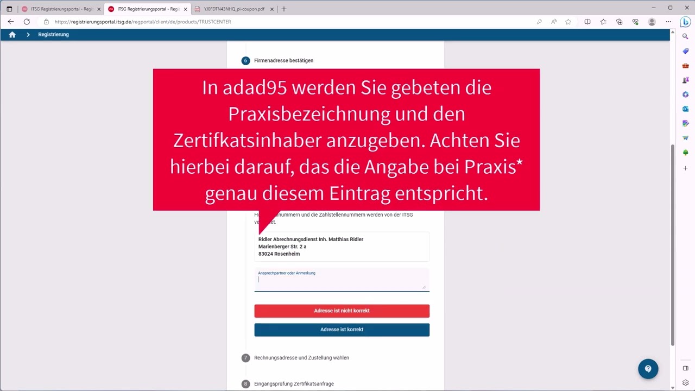This screenshot has width=695, height=391.
Task: Activate the split screen toolbar icon
Action: [x=587, y=22]
